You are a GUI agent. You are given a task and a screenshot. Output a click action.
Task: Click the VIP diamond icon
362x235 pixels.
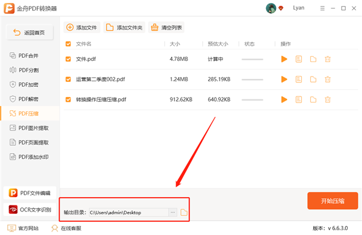click(281, 8)
